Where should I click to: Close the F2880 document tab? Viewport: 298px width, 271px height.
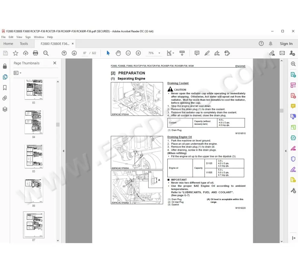(x=73, y=44)
